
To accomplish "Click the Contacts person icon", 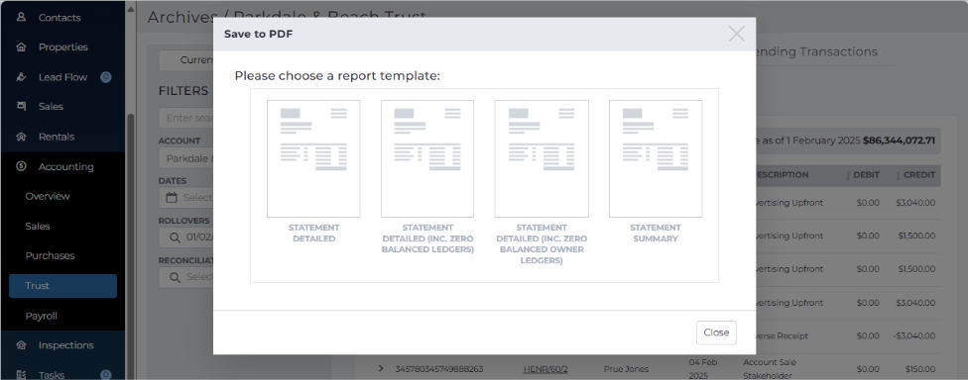I will [21, 17].
